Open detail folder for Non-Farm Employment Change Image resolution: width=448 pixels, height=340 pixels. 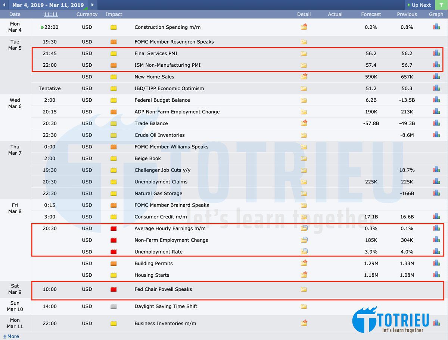click(304, 240)
